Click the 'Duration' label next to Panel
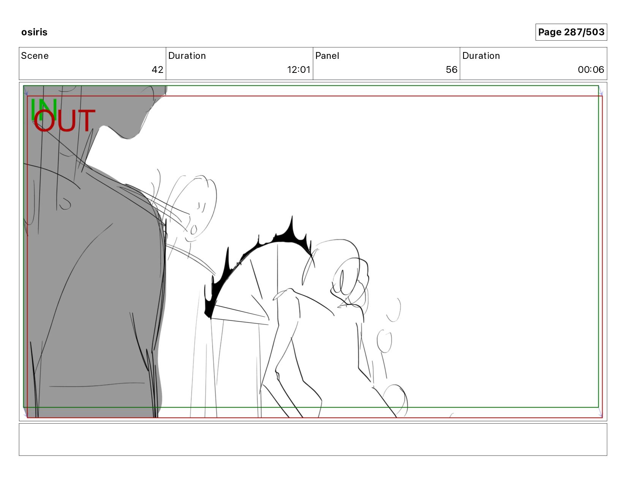The image size is (627, 484). [x=481, y=56]
